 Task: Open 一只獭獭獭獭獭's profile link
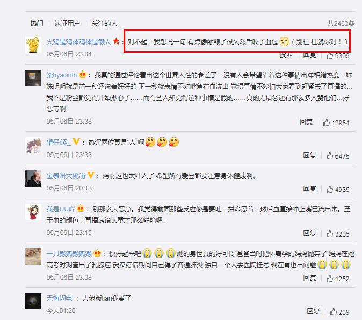point(69,254)
